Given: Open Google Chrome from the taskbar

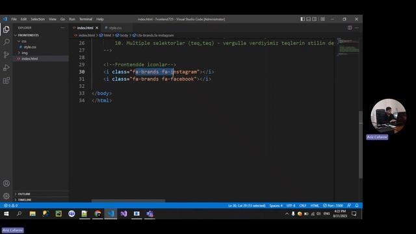Looking at the screenshot, I should [97, 214].
